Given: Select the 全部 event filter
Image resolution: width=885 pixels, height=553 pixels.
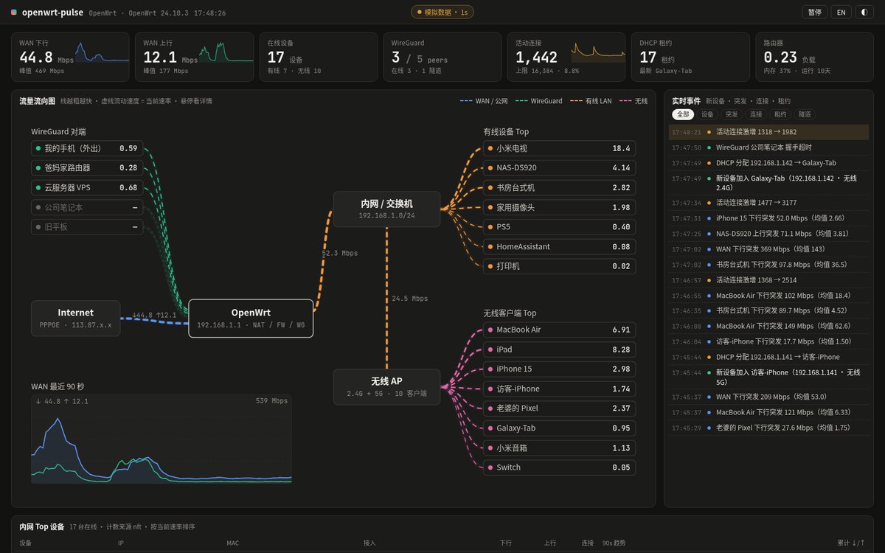Looking at the screenshot, I should 683,114.
